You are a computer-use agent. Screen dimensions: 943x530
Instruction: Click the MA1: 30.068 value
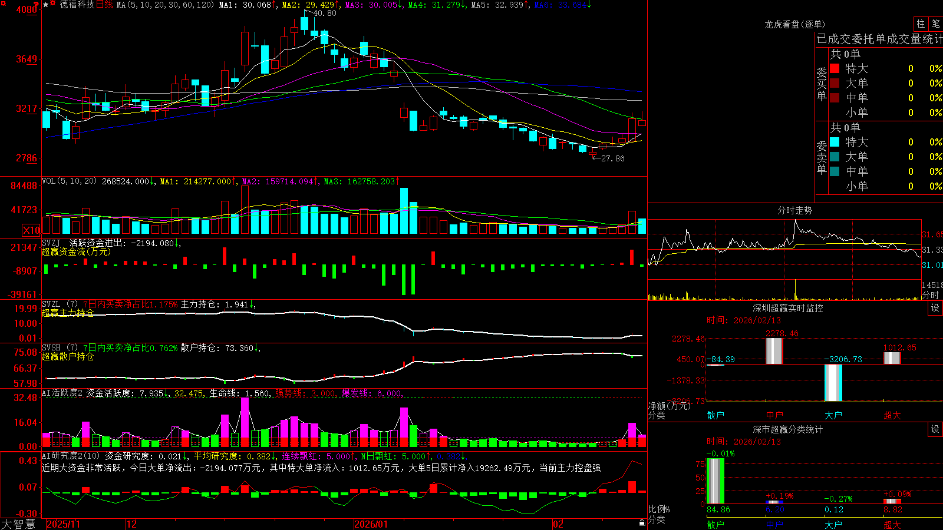247,5
